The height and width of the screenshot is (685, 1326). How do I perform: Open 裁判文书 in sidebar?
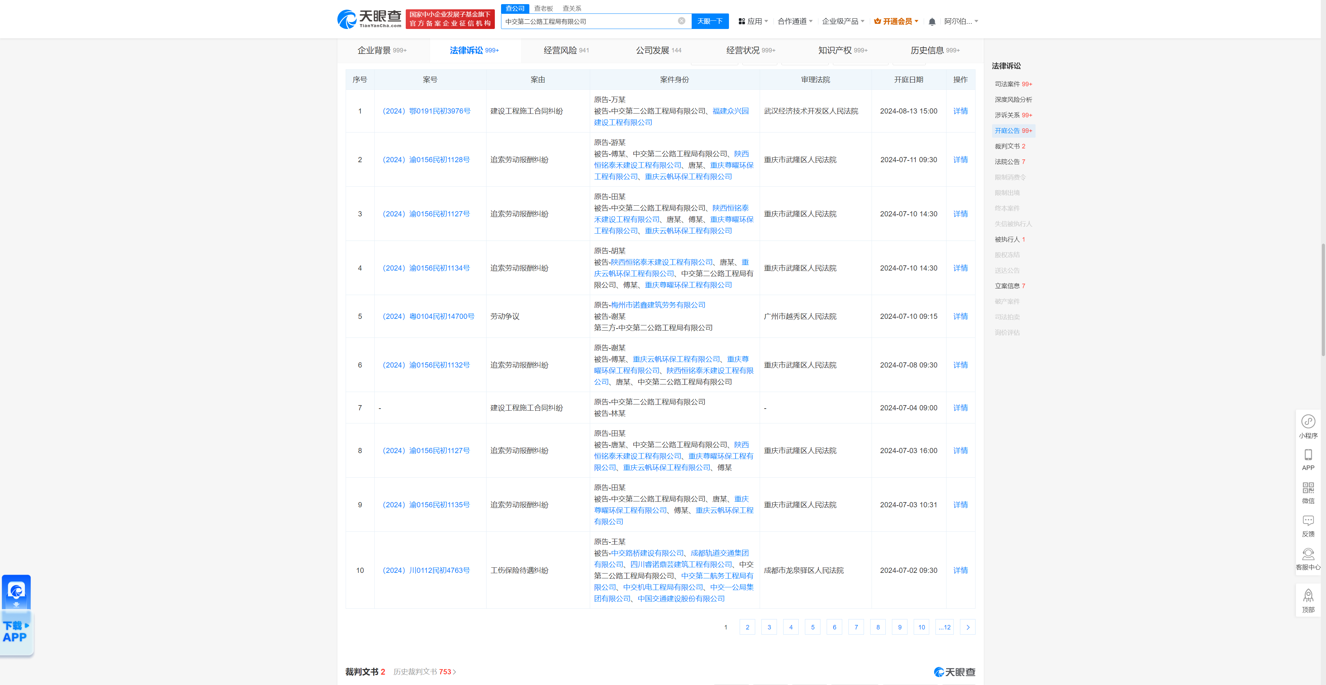(x=1009, y=146)
